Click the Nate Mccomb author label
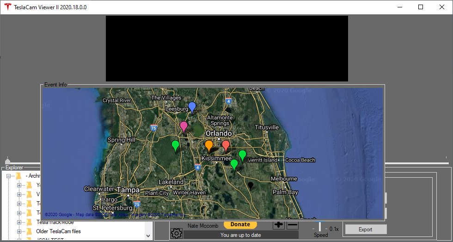 click(203, 226)
